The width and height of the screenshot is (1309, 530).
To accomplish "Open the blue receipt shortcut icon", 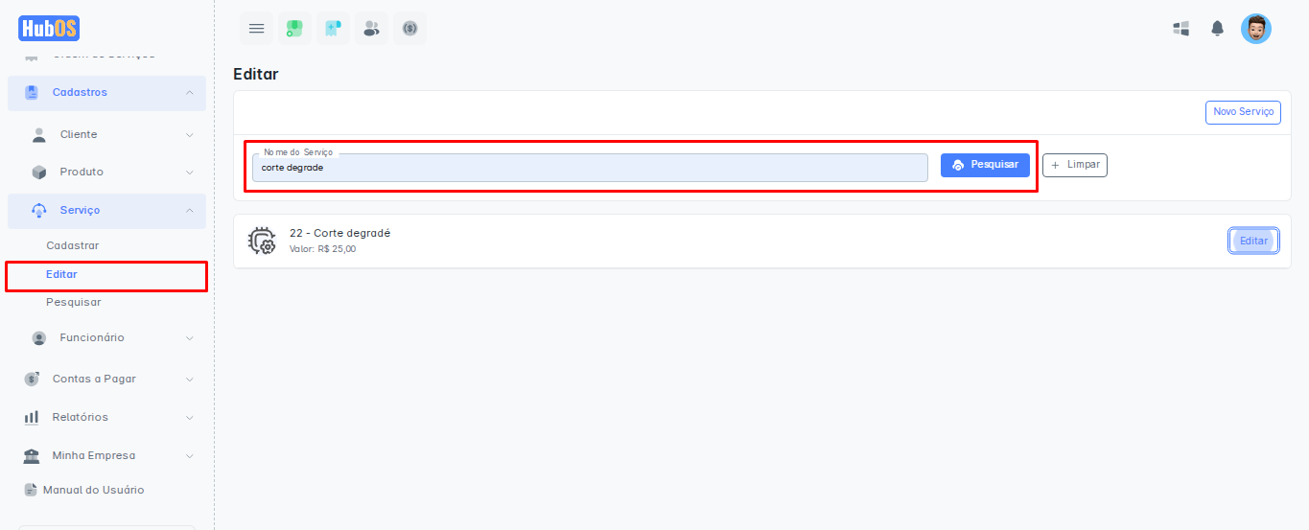I will [333, 29].
